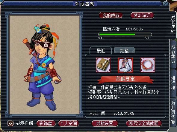Open the 成长历程 side tab
The image size is (177, 132).
point(173,25)
